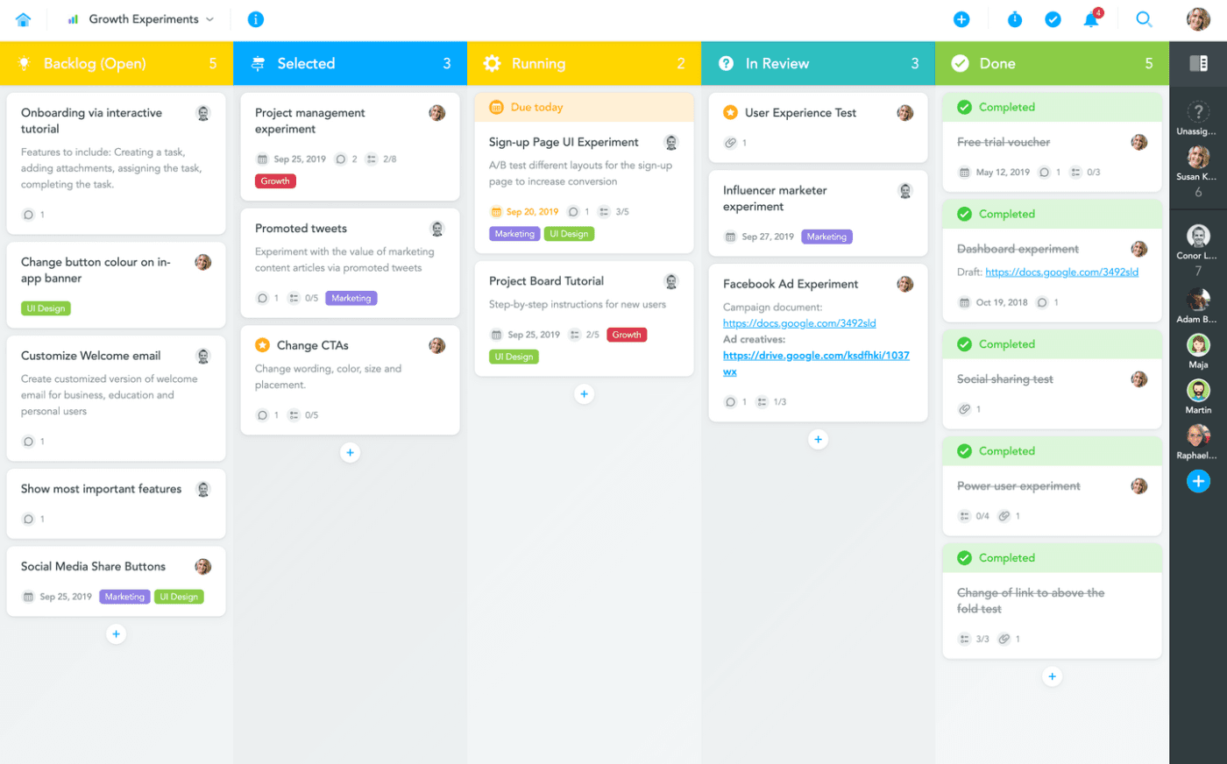Open docs.google.com draft link in Dashboard experiment
The height and width of the screenshot is (764, 1227).
[x=1061, y=272]
